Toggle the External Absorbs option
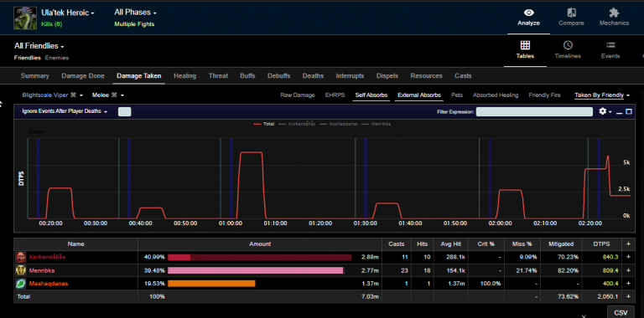This screenshot has width=644, height=318. click(419, 95)
